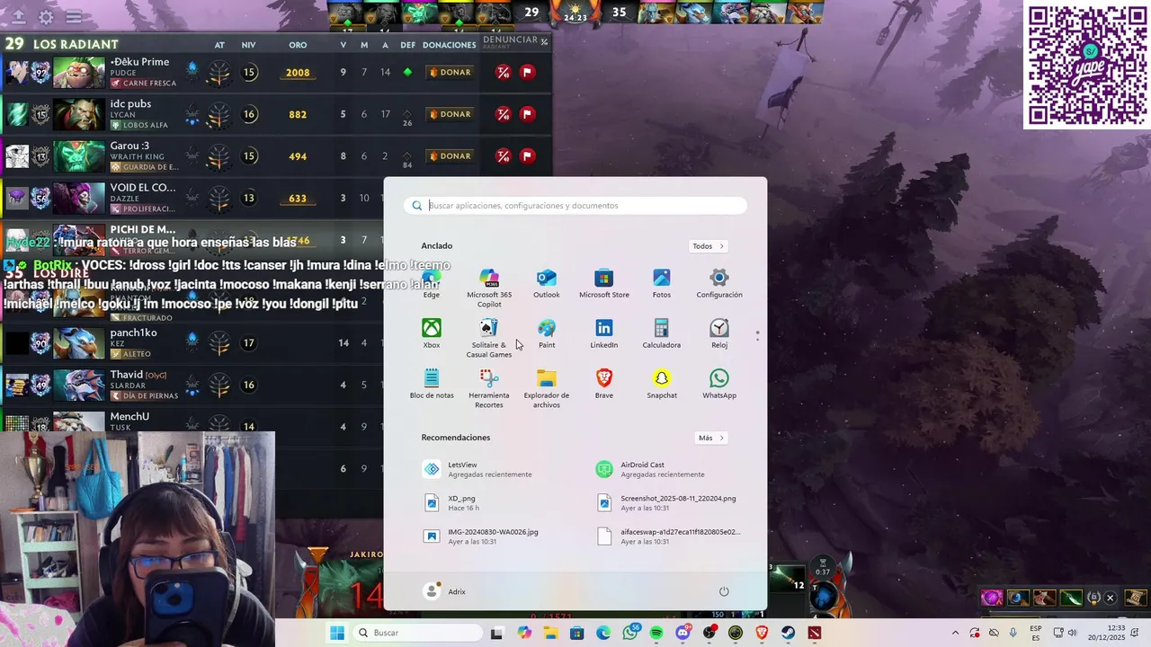This screenshot has height=647, width=1151.
Task: Open the Dota hamburger menu icon
Action: click(74, 17)
